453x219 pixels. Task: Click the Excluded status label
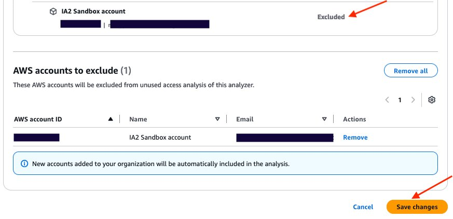331,17
